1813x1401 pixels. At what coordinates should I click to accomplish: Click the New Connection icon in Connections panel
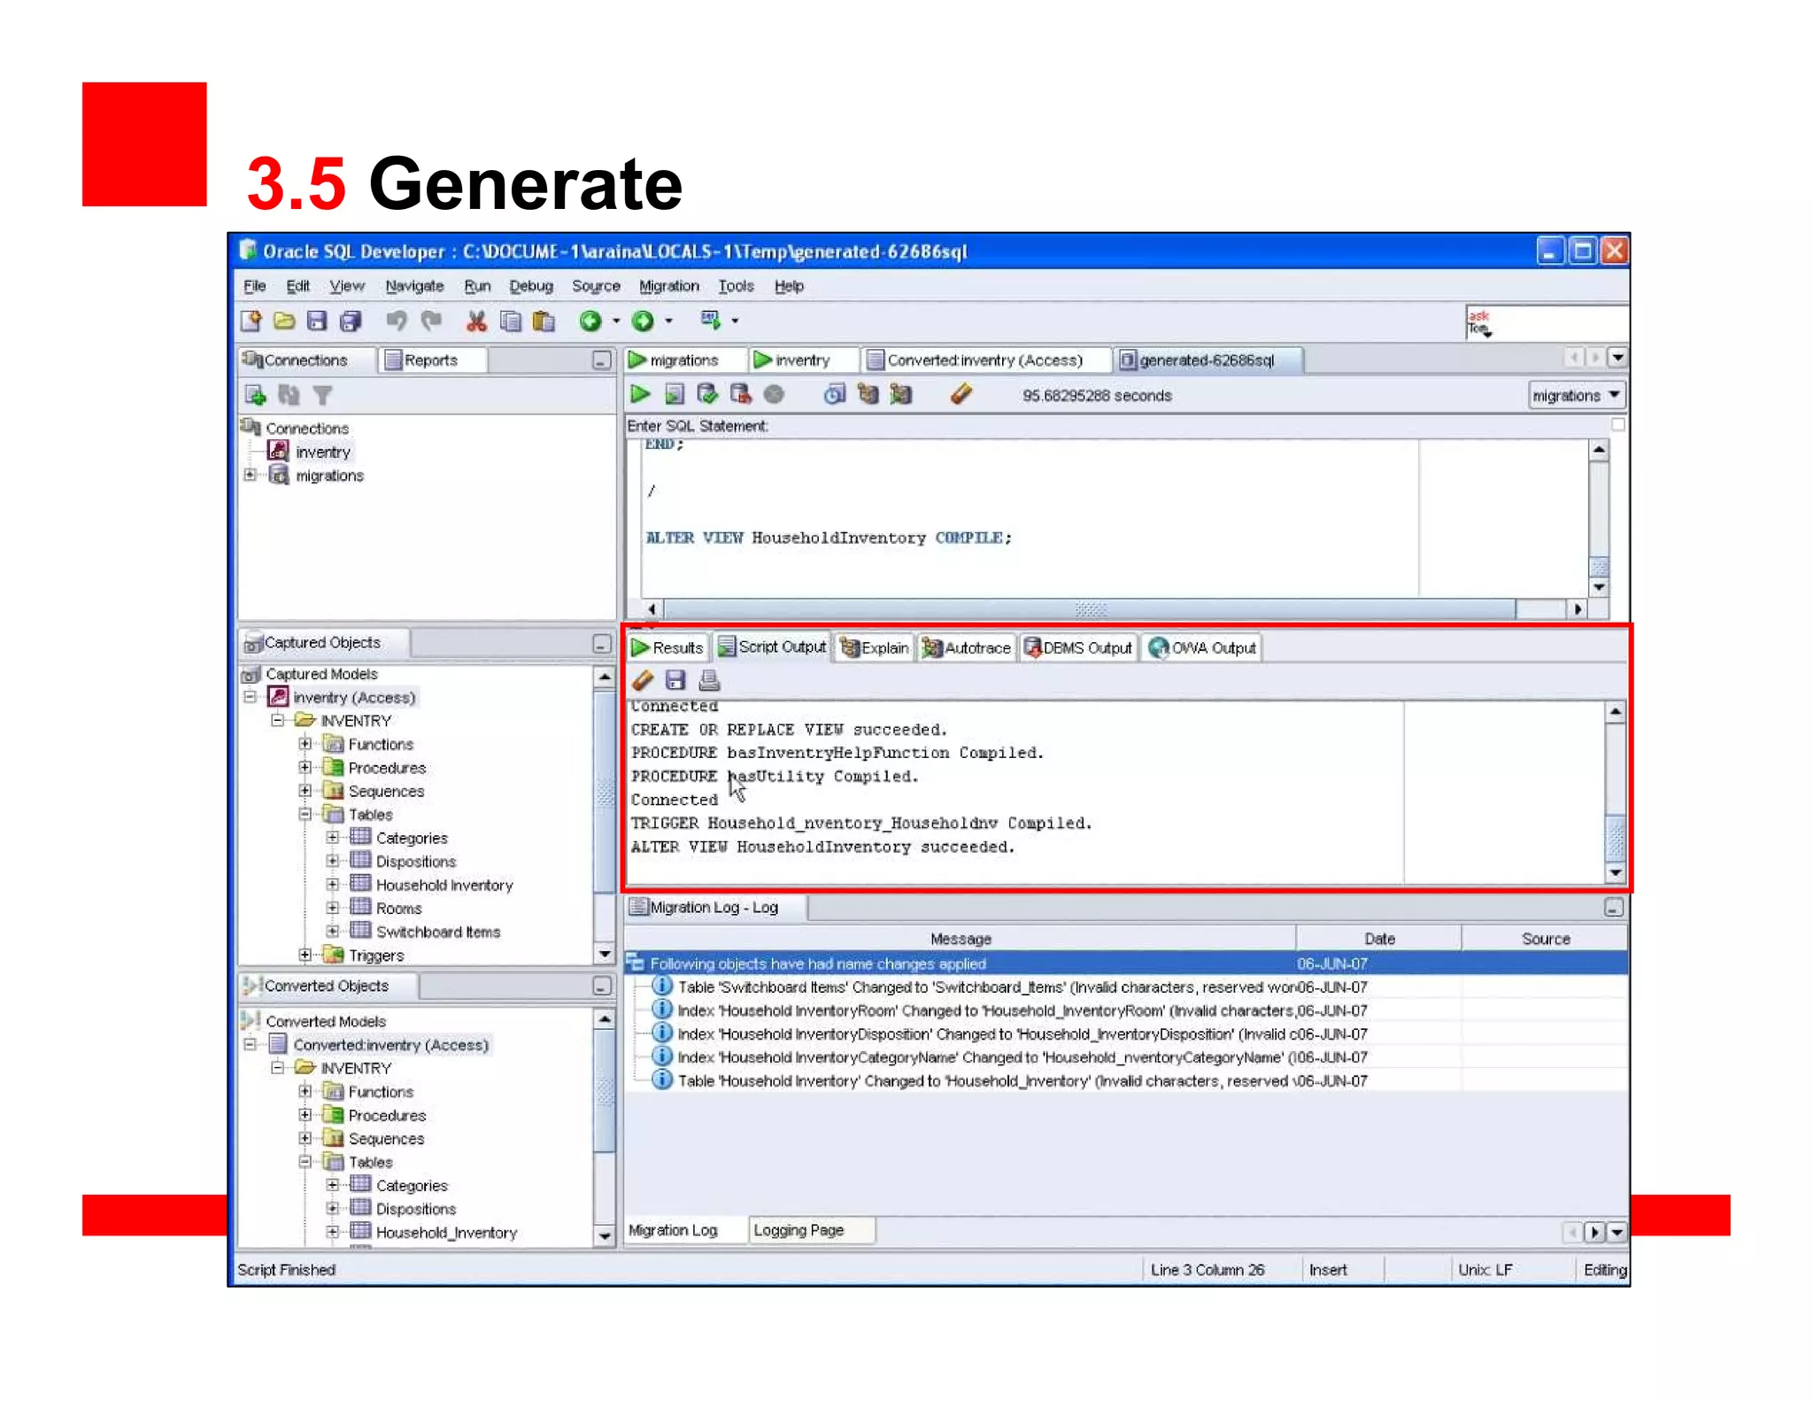(256, 395)
